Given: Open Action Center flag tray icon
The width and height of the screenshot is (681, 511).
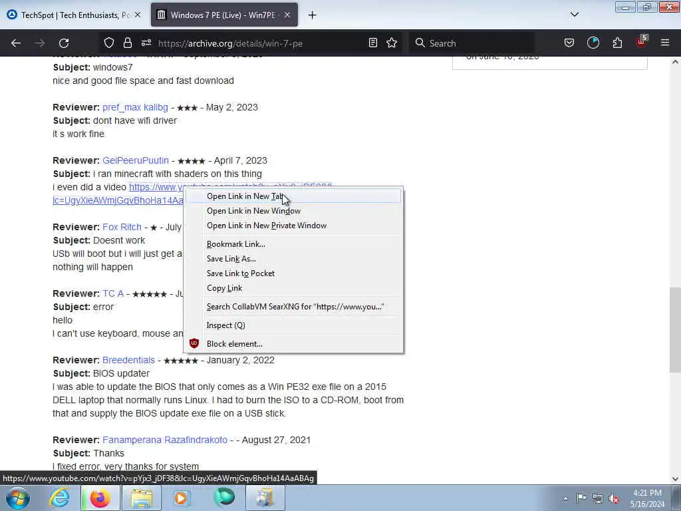Looking at the screenshot, I should [x=581, y=498].
